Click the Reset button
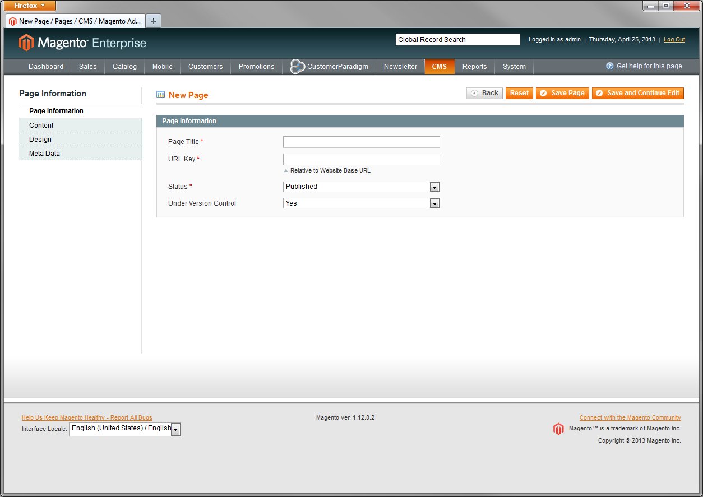Screen dimensions: 703x497 519,93
